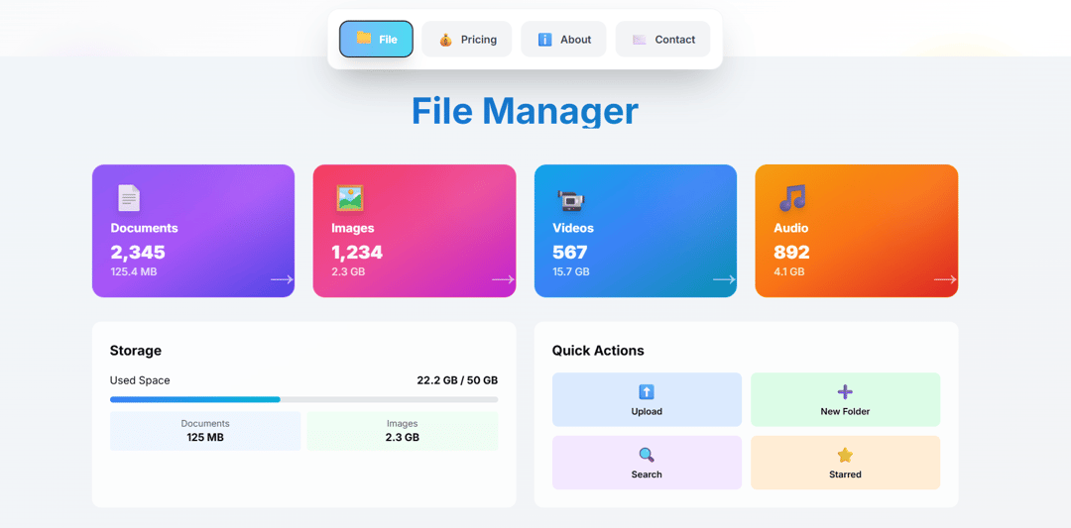The image size is (1071, 528).
Task: Go to the About tab
Action: 563,39
